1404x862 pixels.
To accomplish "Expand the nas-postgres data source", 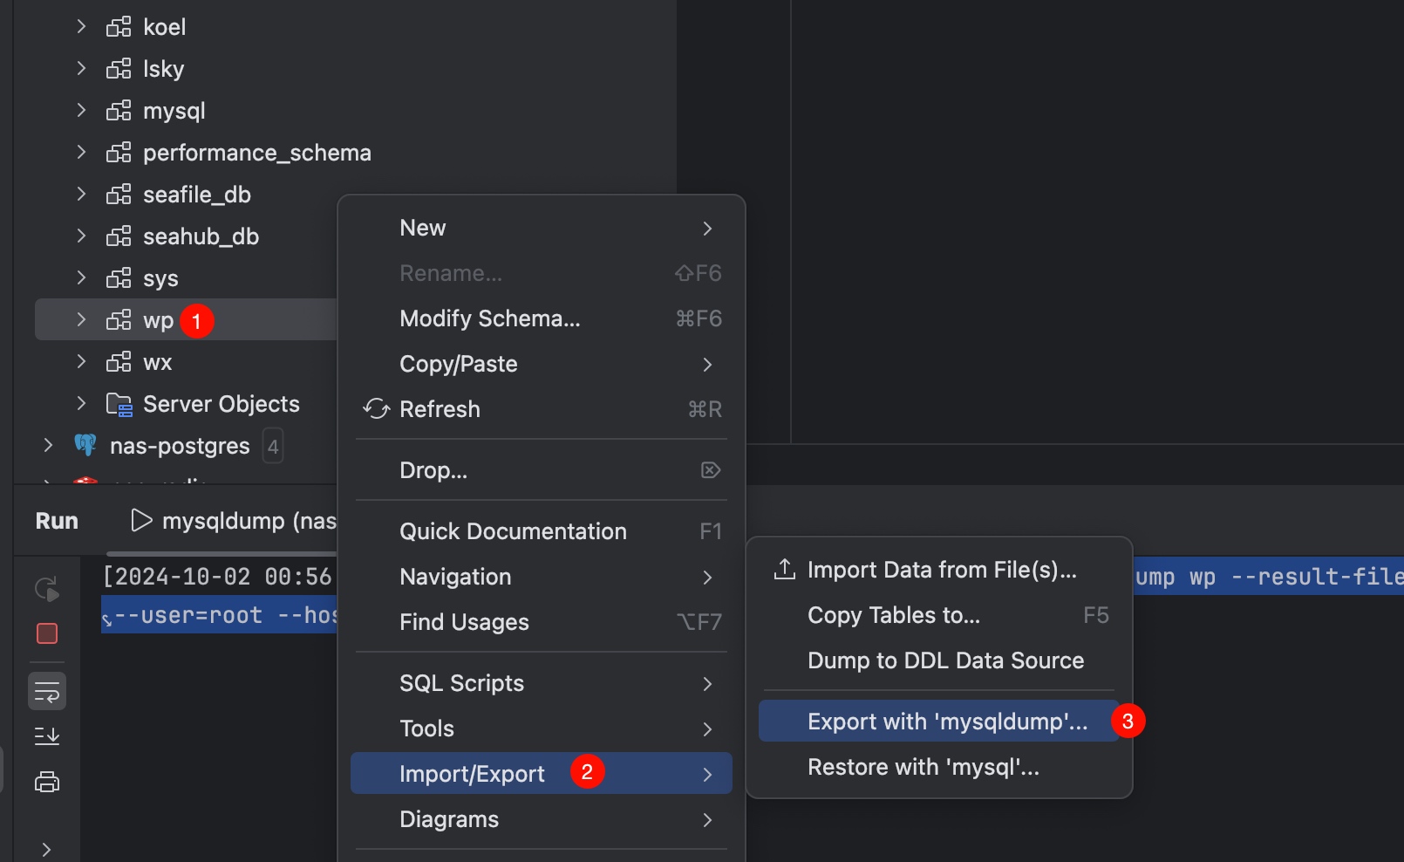I will (48, 446).
